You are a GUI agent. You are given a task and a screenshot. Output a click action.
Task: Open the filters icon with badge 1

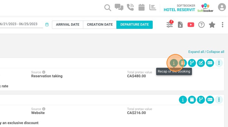(x=170, y=24)
